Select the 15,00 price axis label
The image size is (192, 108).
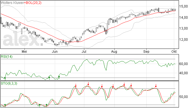pyautogui.click(x=183, y=6)
